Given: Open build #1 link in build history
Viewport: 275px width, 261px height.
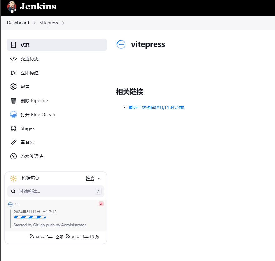Looking at the screenshot, I should (17, 204).
